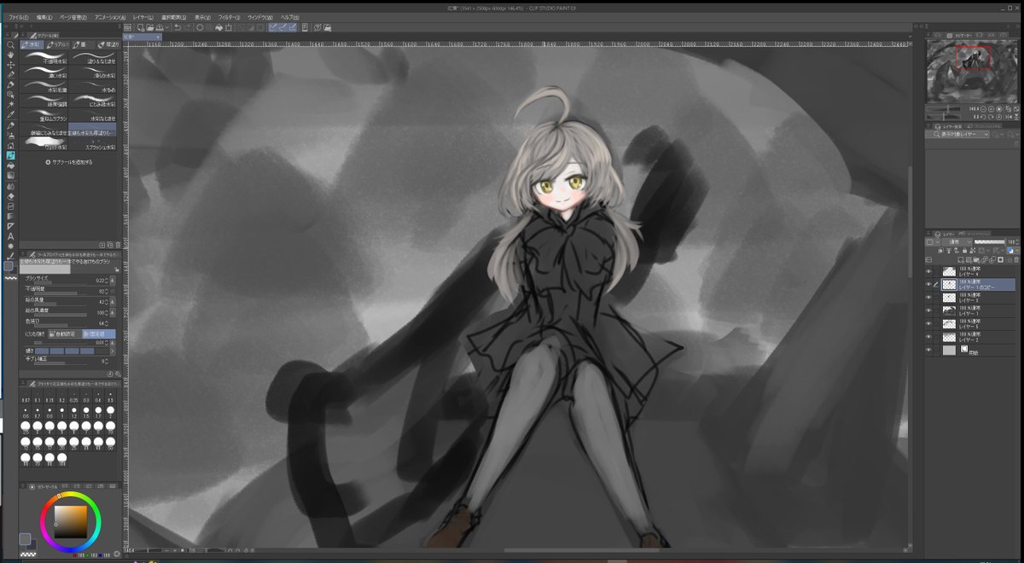Open the ウィンドウ(W) menu

click(261, 17)
